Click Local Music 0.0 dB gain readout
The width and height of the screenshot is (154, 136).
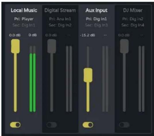pyautogui.click(x=15, y=35)
